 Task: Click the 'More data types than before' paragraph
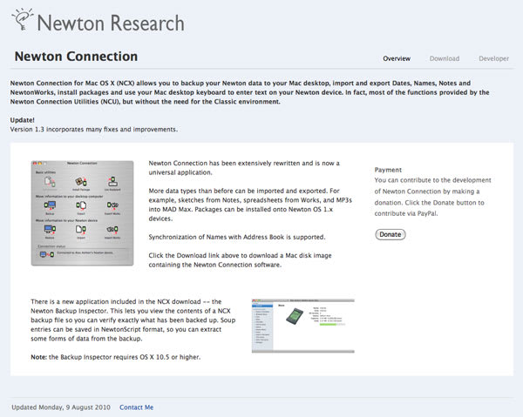[x=250, y=205]
